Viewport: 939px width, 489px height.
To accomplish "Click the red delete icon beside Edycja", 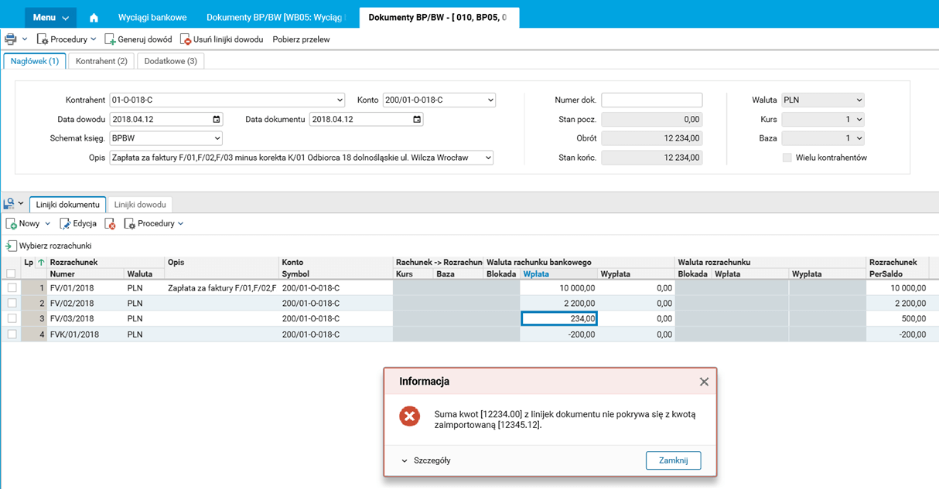I will click(x=111, y=224).
